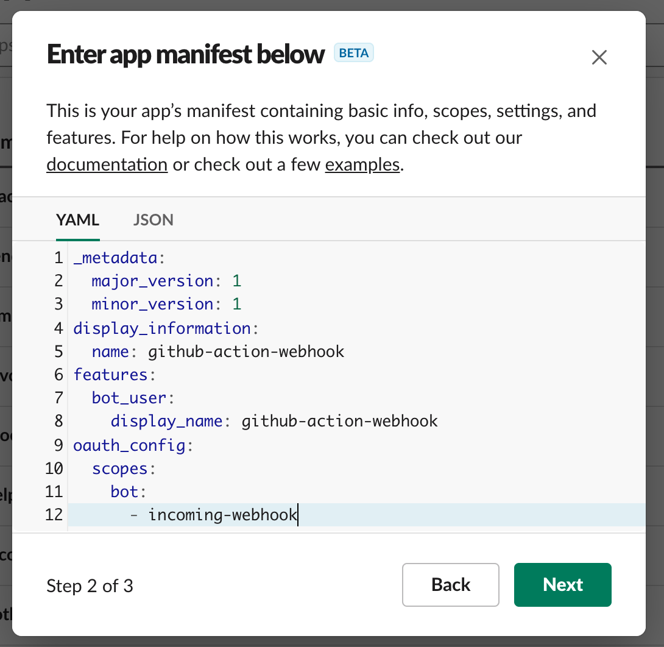Open the documentation link
Image resolution: width=664 pixels, height=647 pixels.
[107, 164]
